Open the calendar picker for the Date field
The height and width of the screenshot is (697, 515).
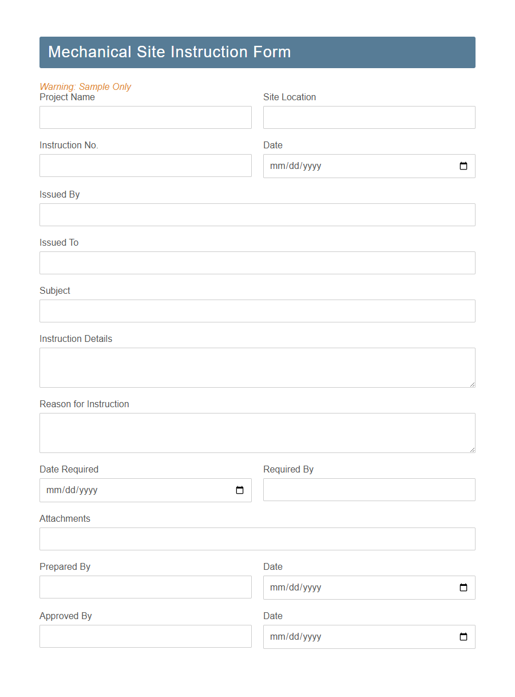(463, 166)
